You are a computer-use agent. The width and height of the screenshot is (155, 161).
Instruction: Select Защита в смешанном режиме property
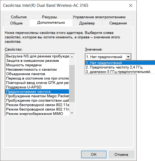coord(37,61)
